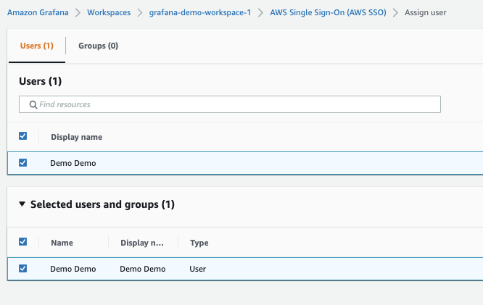Image resolution: width=483 pixels, height=305 pixels.
Task: Select the Users (1) tab
Action: tap(37, 46)
